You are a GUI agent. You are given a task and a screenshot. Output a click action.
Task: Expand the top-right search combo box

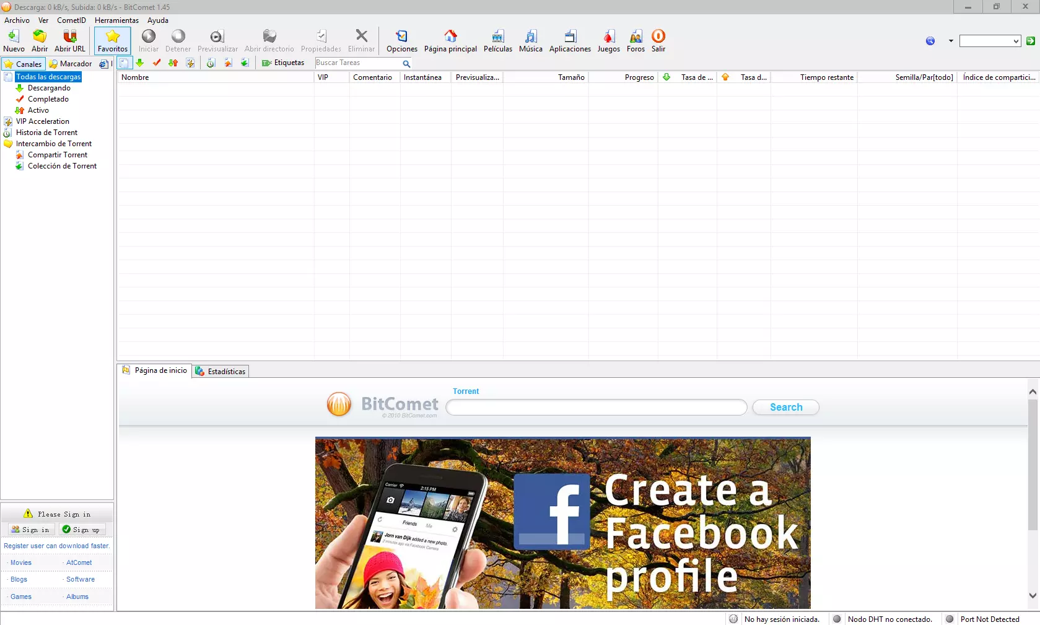[x=1016, y=42]
